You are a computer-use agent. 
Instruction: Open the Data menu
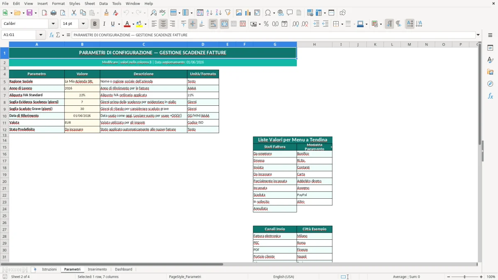pyautogui.click(x=103, y=3)
